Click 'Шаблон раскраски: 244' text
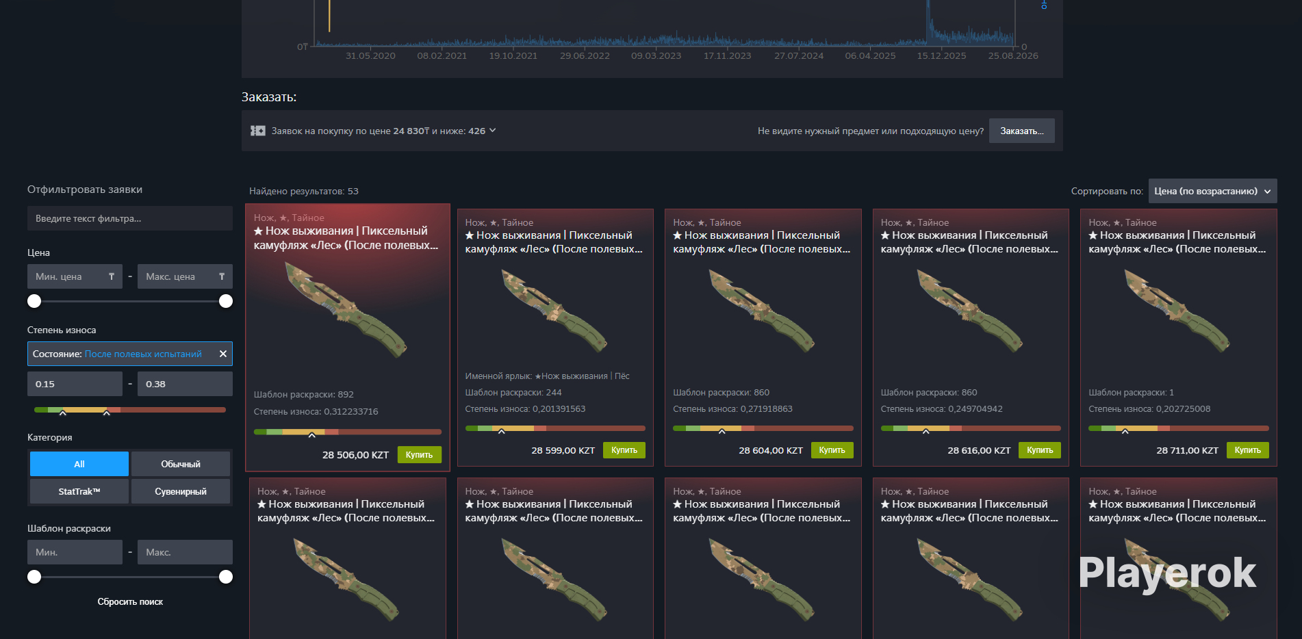The width and height of the screenshot is (1302, 639). tap(513, 393)
